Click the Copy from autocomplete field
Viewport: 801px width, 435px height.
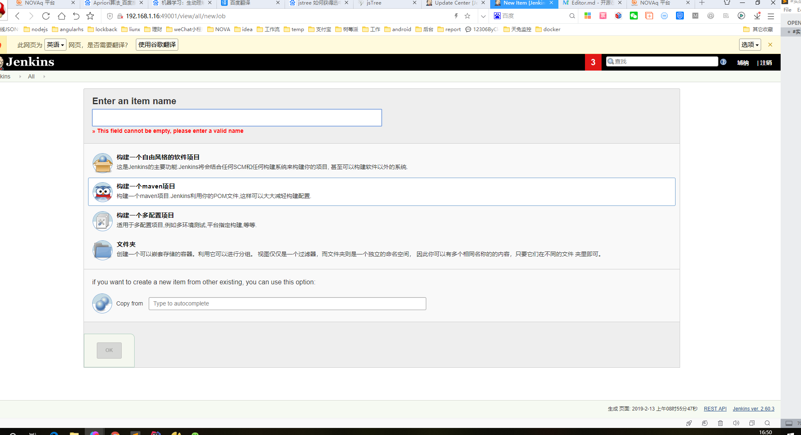(287, 304)
